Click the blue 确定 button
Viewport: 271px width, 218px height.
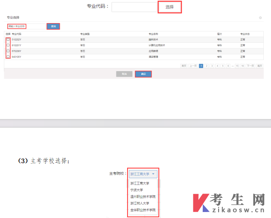(143, 74)
